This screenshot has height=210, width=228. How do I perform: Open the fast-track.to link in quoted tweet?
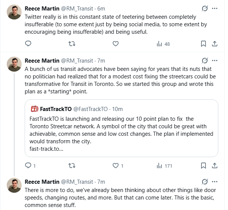tap(47, 148)
